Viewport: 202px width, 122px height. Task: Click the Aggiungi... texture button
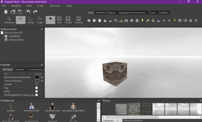tap(109, 120)
